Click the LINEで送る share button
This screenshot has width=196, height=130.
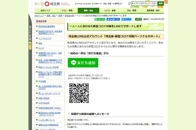click(x=100, y=19)
